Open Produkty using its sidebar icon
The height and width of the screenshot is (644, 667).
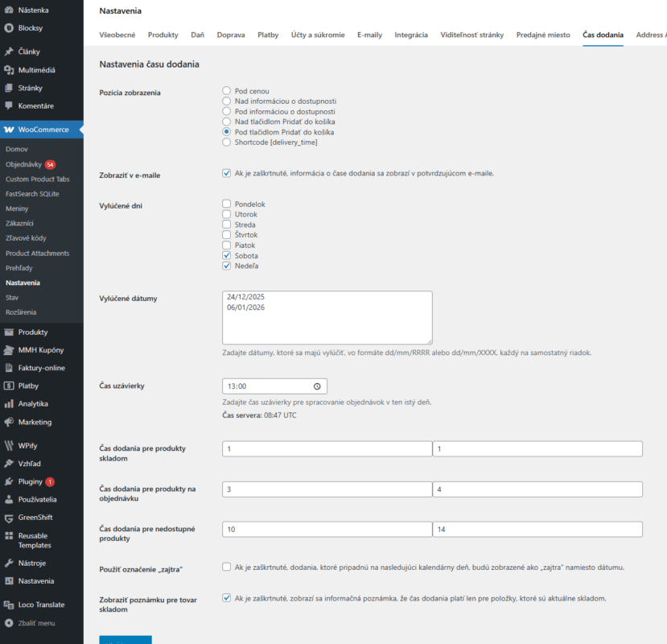[9, 332]
